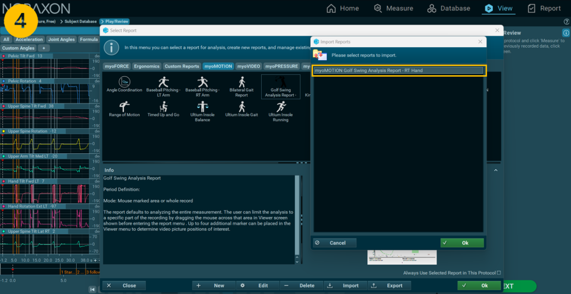The height and width of the screenshot is (294, 571).
Task: Click the Import button
Action: (346, 285)
